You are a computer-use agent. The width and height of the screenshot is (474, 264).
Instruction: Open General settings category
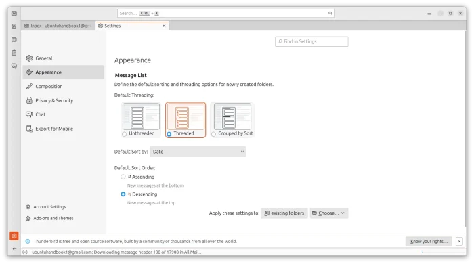63,58
